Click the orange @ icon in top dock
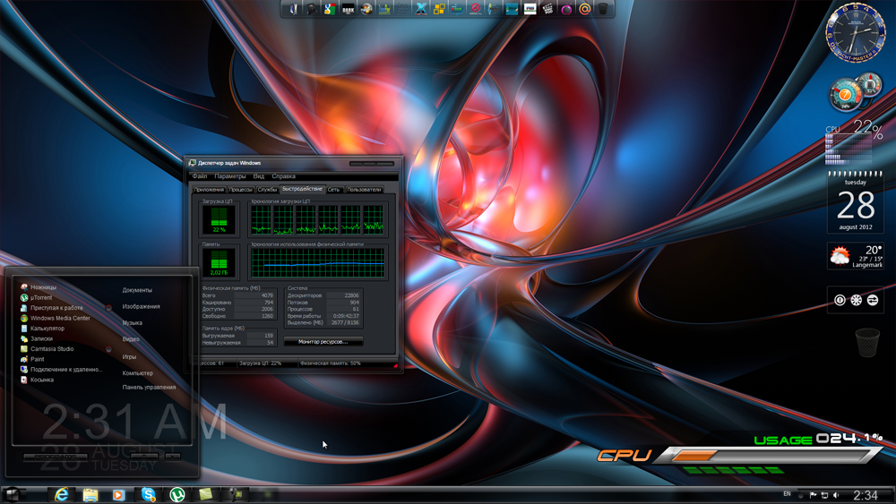 584,9
